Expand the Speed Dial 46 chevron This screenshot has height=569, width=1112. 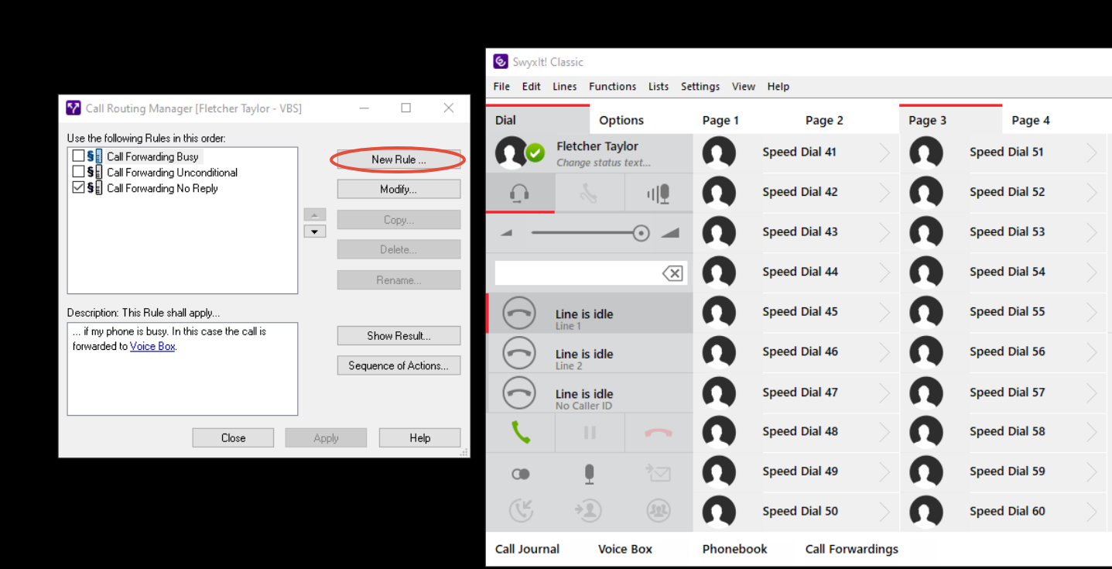(884, 351)
